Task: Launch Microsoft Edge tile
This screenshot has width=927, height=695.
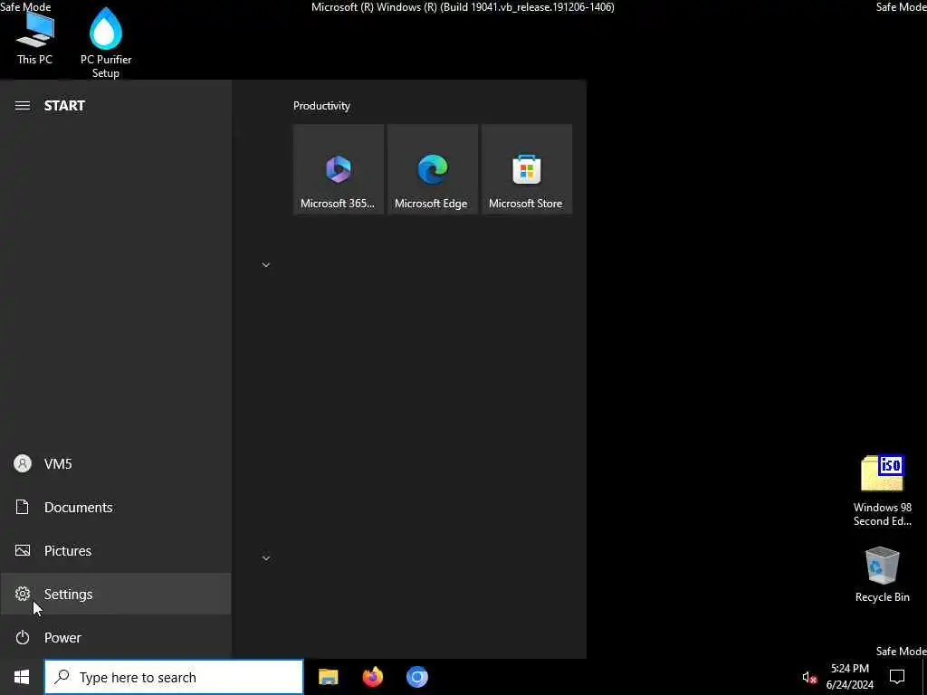Action: pyautogui.click(x=432, y=169)
